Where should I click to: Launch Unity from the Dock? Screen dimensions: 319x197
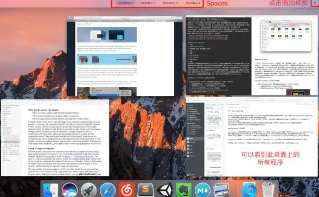[x=164, y=190]
